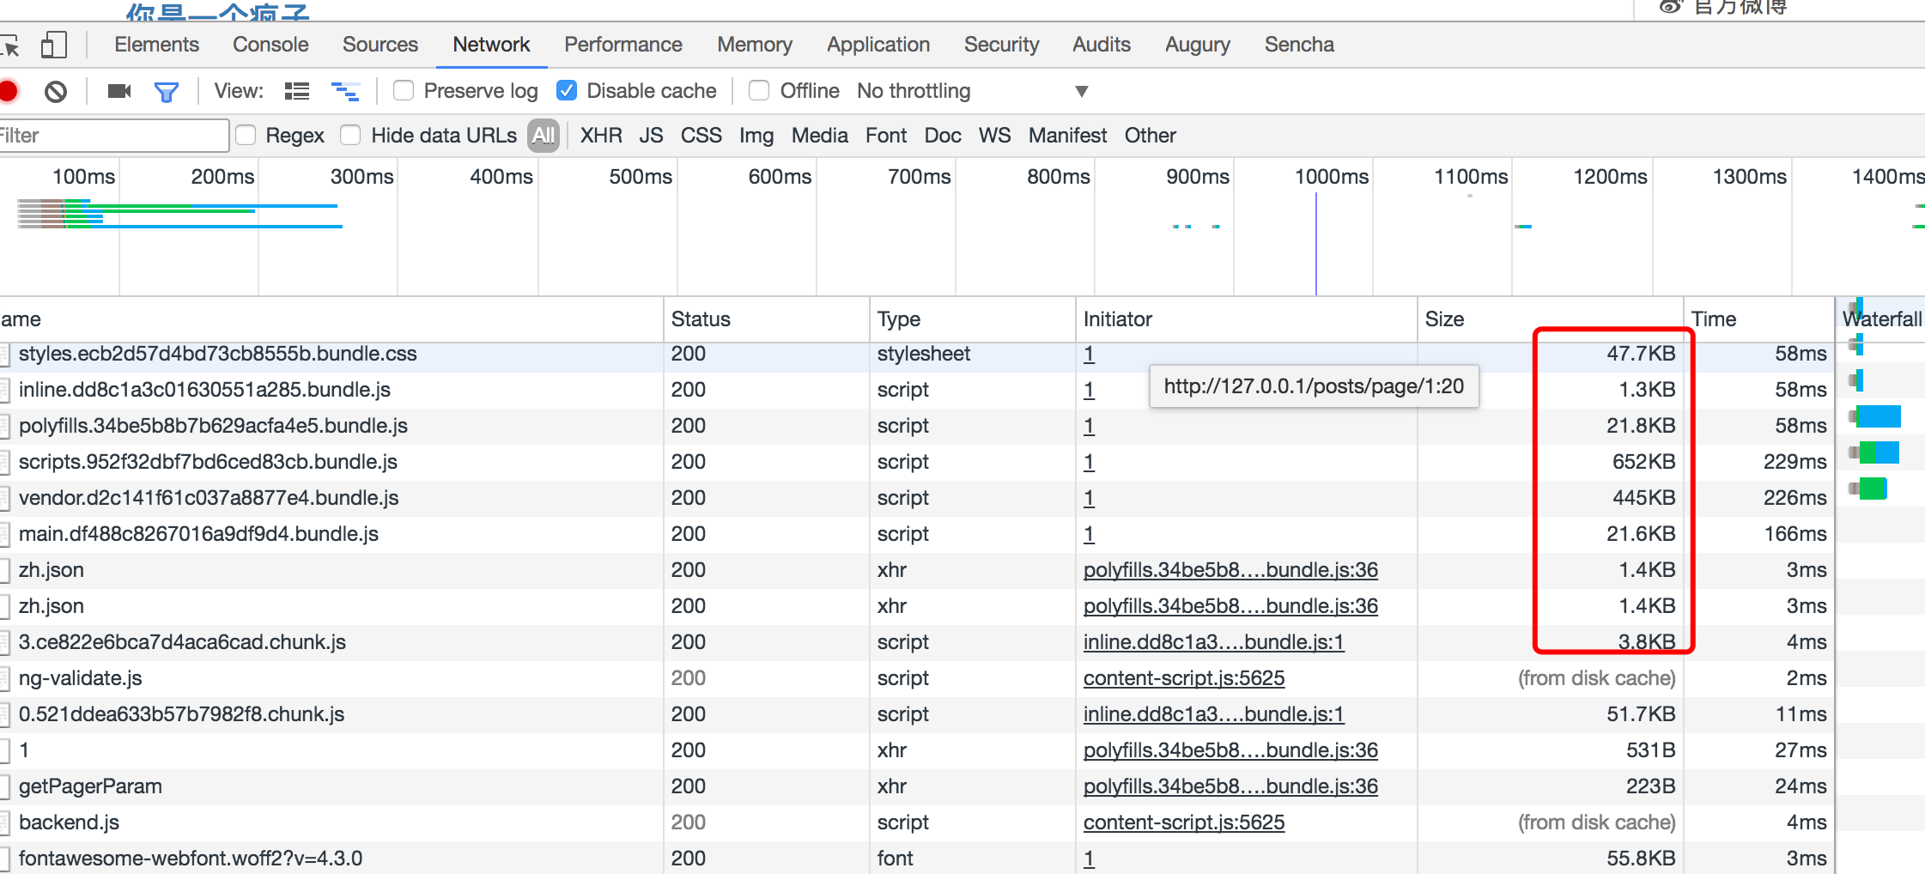The height and width of the screenshot is (874, 1925).
Task: Check Hide data URLs
Action: tap(350, 135)
